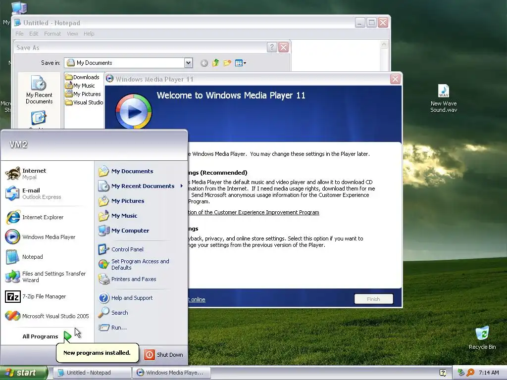The width and height of the screenshot is (507, 380).
Task: Select Downloads folder in Save As list
Action: pos(82,77)
